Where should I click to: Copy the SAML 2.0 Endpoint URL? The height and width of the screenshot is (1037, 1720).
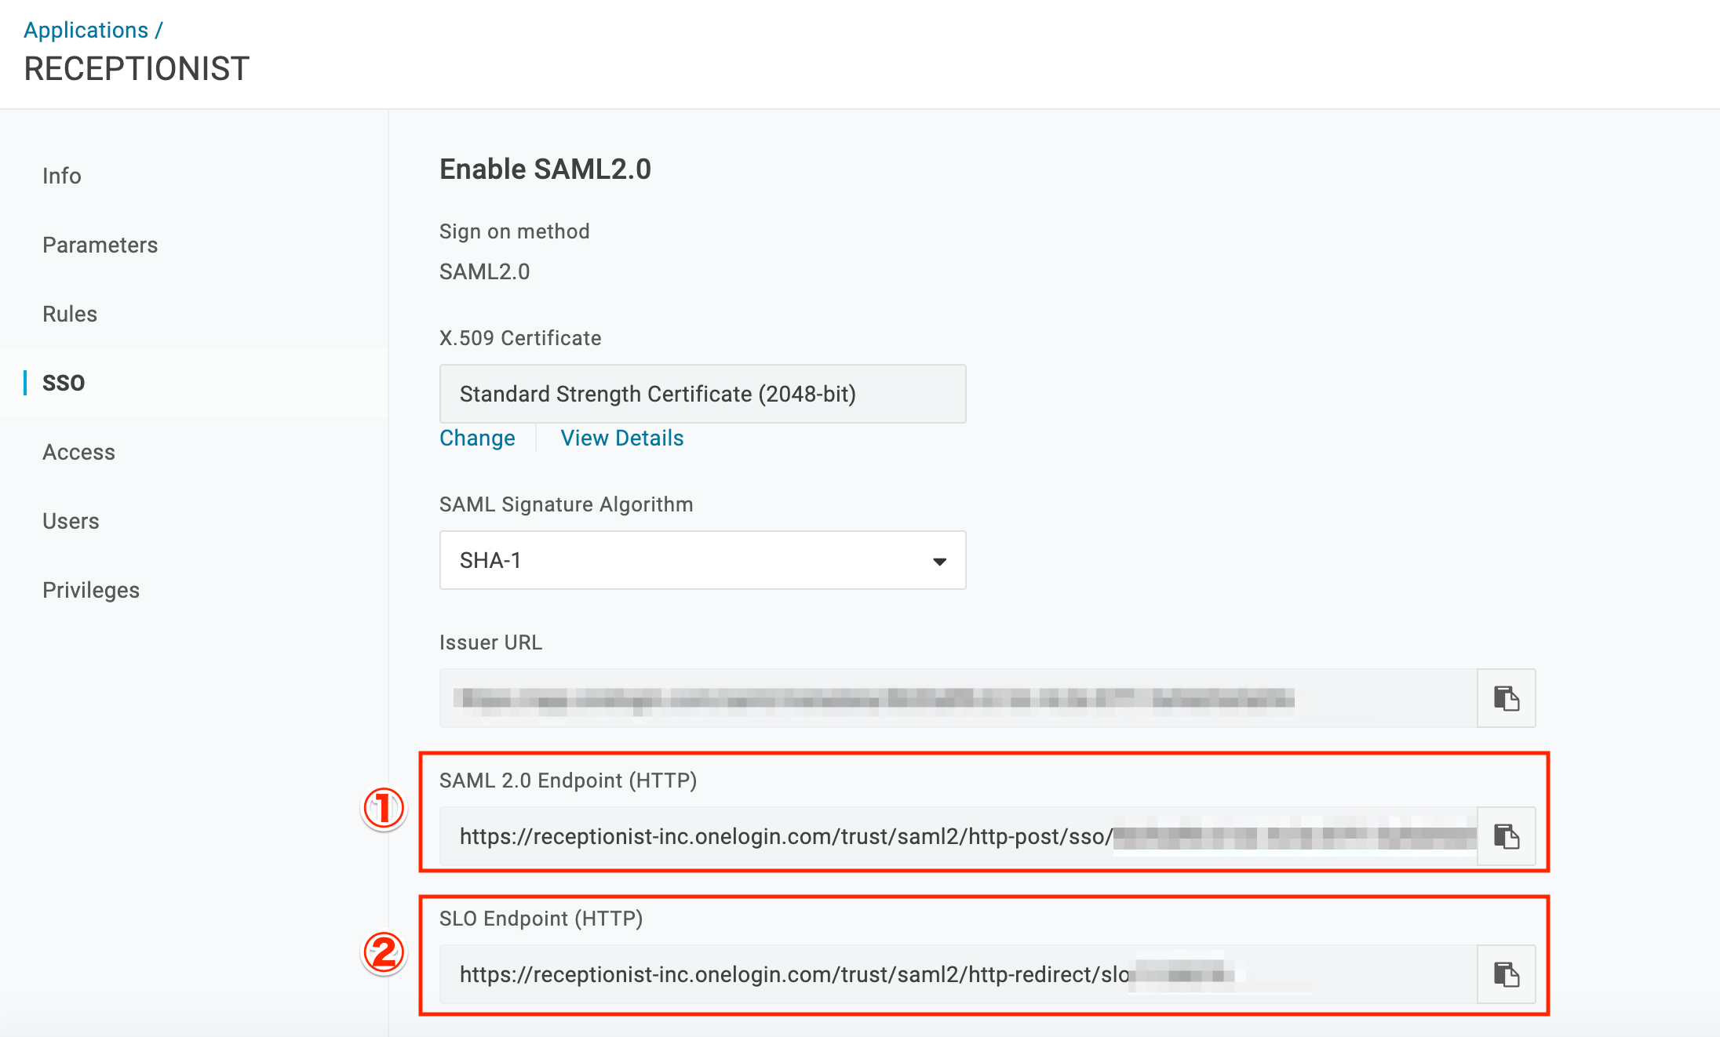(x=1506, y=836)
